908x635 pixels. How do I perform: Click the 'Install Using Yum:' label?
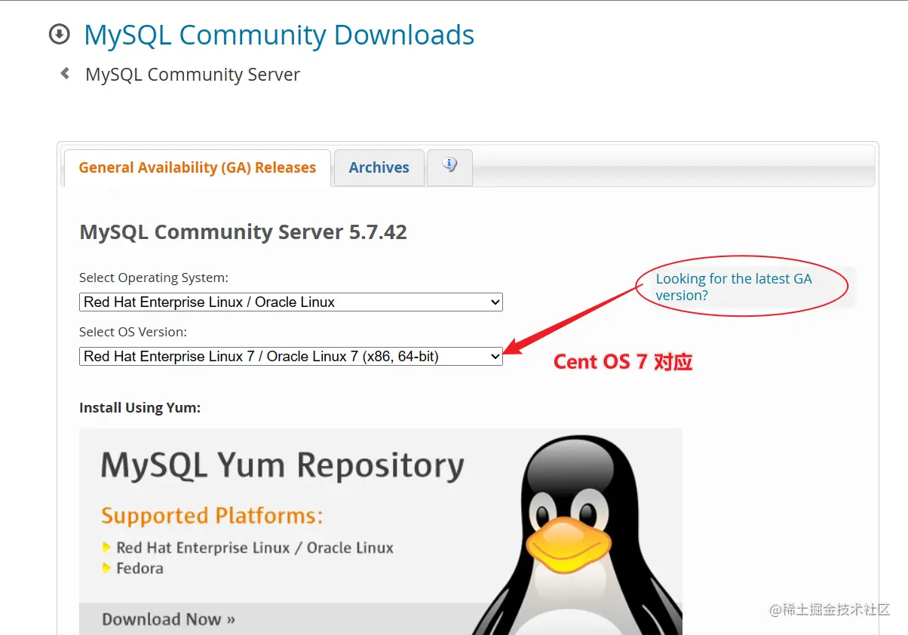pos(140,407)
